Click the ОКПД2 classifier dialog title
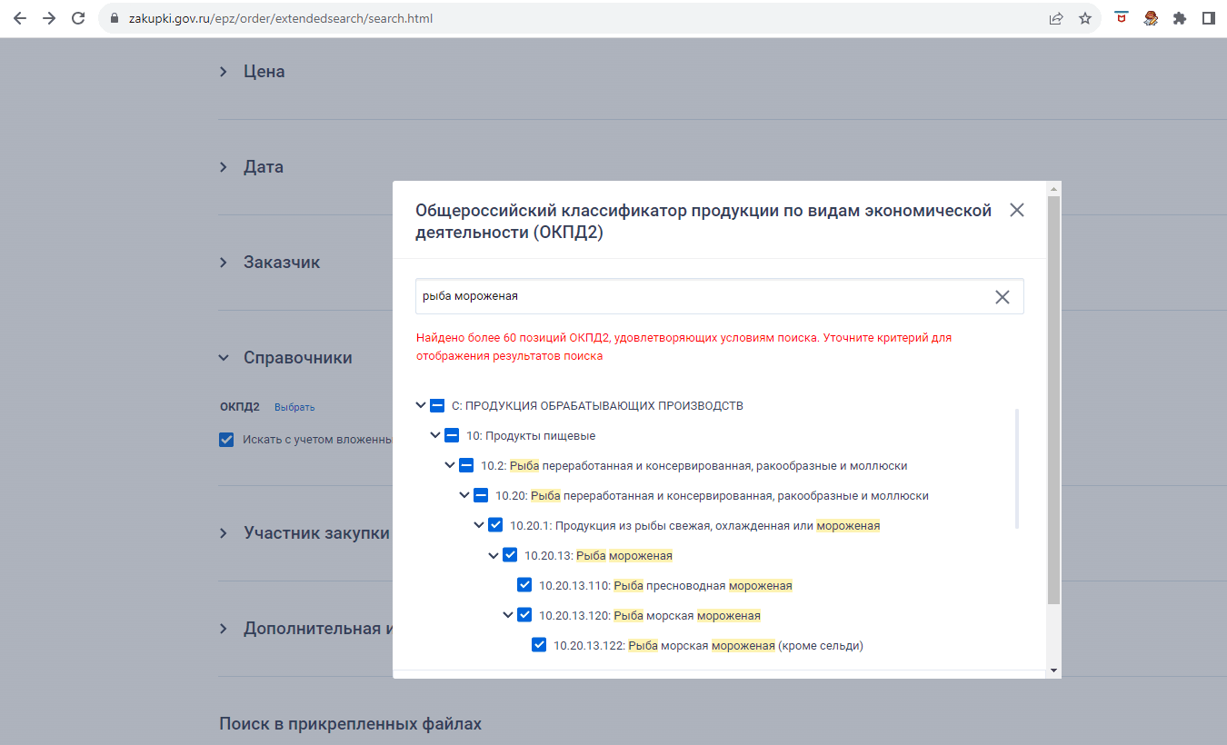1227x745 pixels. point(703,222)
